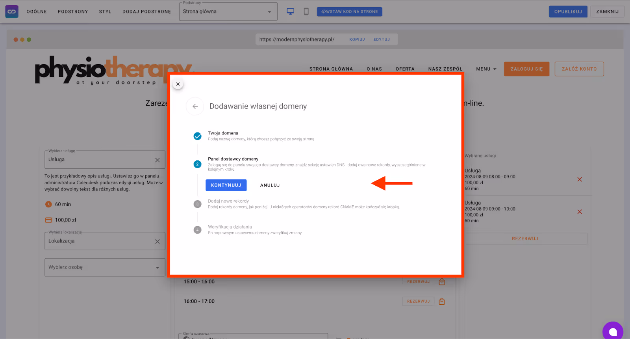Open the Podstrony page dropdown
630x339 pixels.
click(x=228, y=11)
